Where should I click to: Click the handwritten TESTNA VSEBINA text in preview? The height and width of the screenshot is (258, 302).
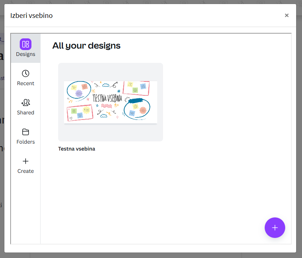[107, 98]
